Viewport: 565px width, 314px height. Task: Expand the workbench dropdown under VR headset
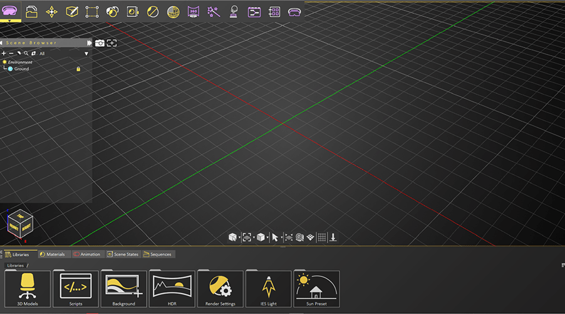click(9, 21)
